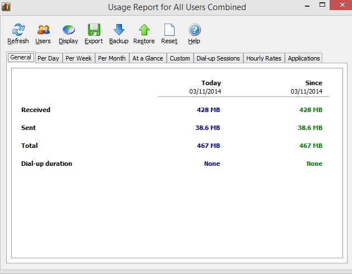The height and width of the screenshot is (274, 352).
Task: Switch to the Per Month tab
Action: pyautogui.click(x=112, y=58)
